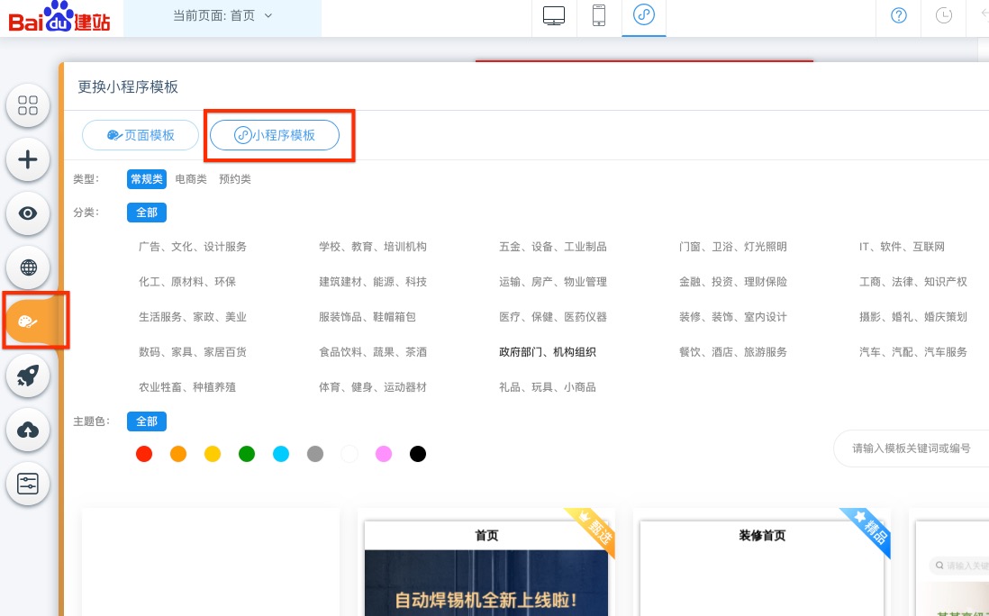This screenshot has width=989, height=616.
Task: Filter by 餐饮、酒店、旅游服务 category
Action: pos(732,352)
